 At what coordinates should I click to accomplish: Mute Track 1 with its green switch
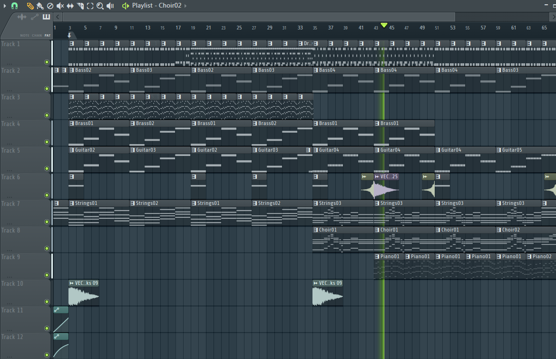47,62
